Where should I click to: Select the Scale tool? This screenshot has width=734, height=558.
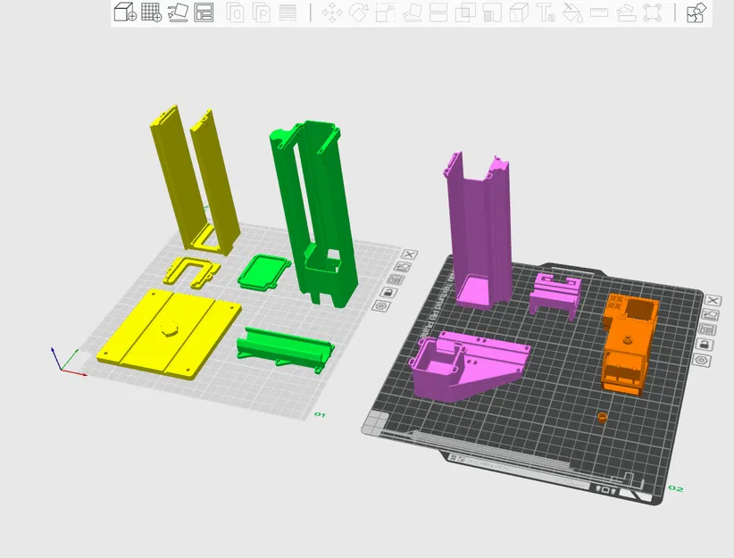coord(386,12)
